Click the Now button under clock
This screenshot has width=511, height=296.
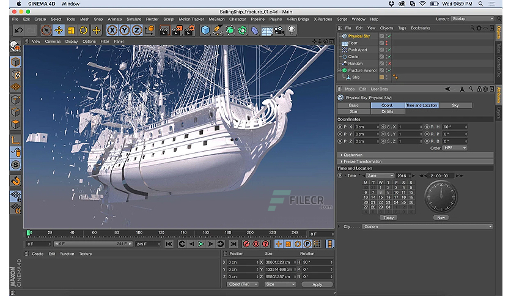click(x=441, y=218)
